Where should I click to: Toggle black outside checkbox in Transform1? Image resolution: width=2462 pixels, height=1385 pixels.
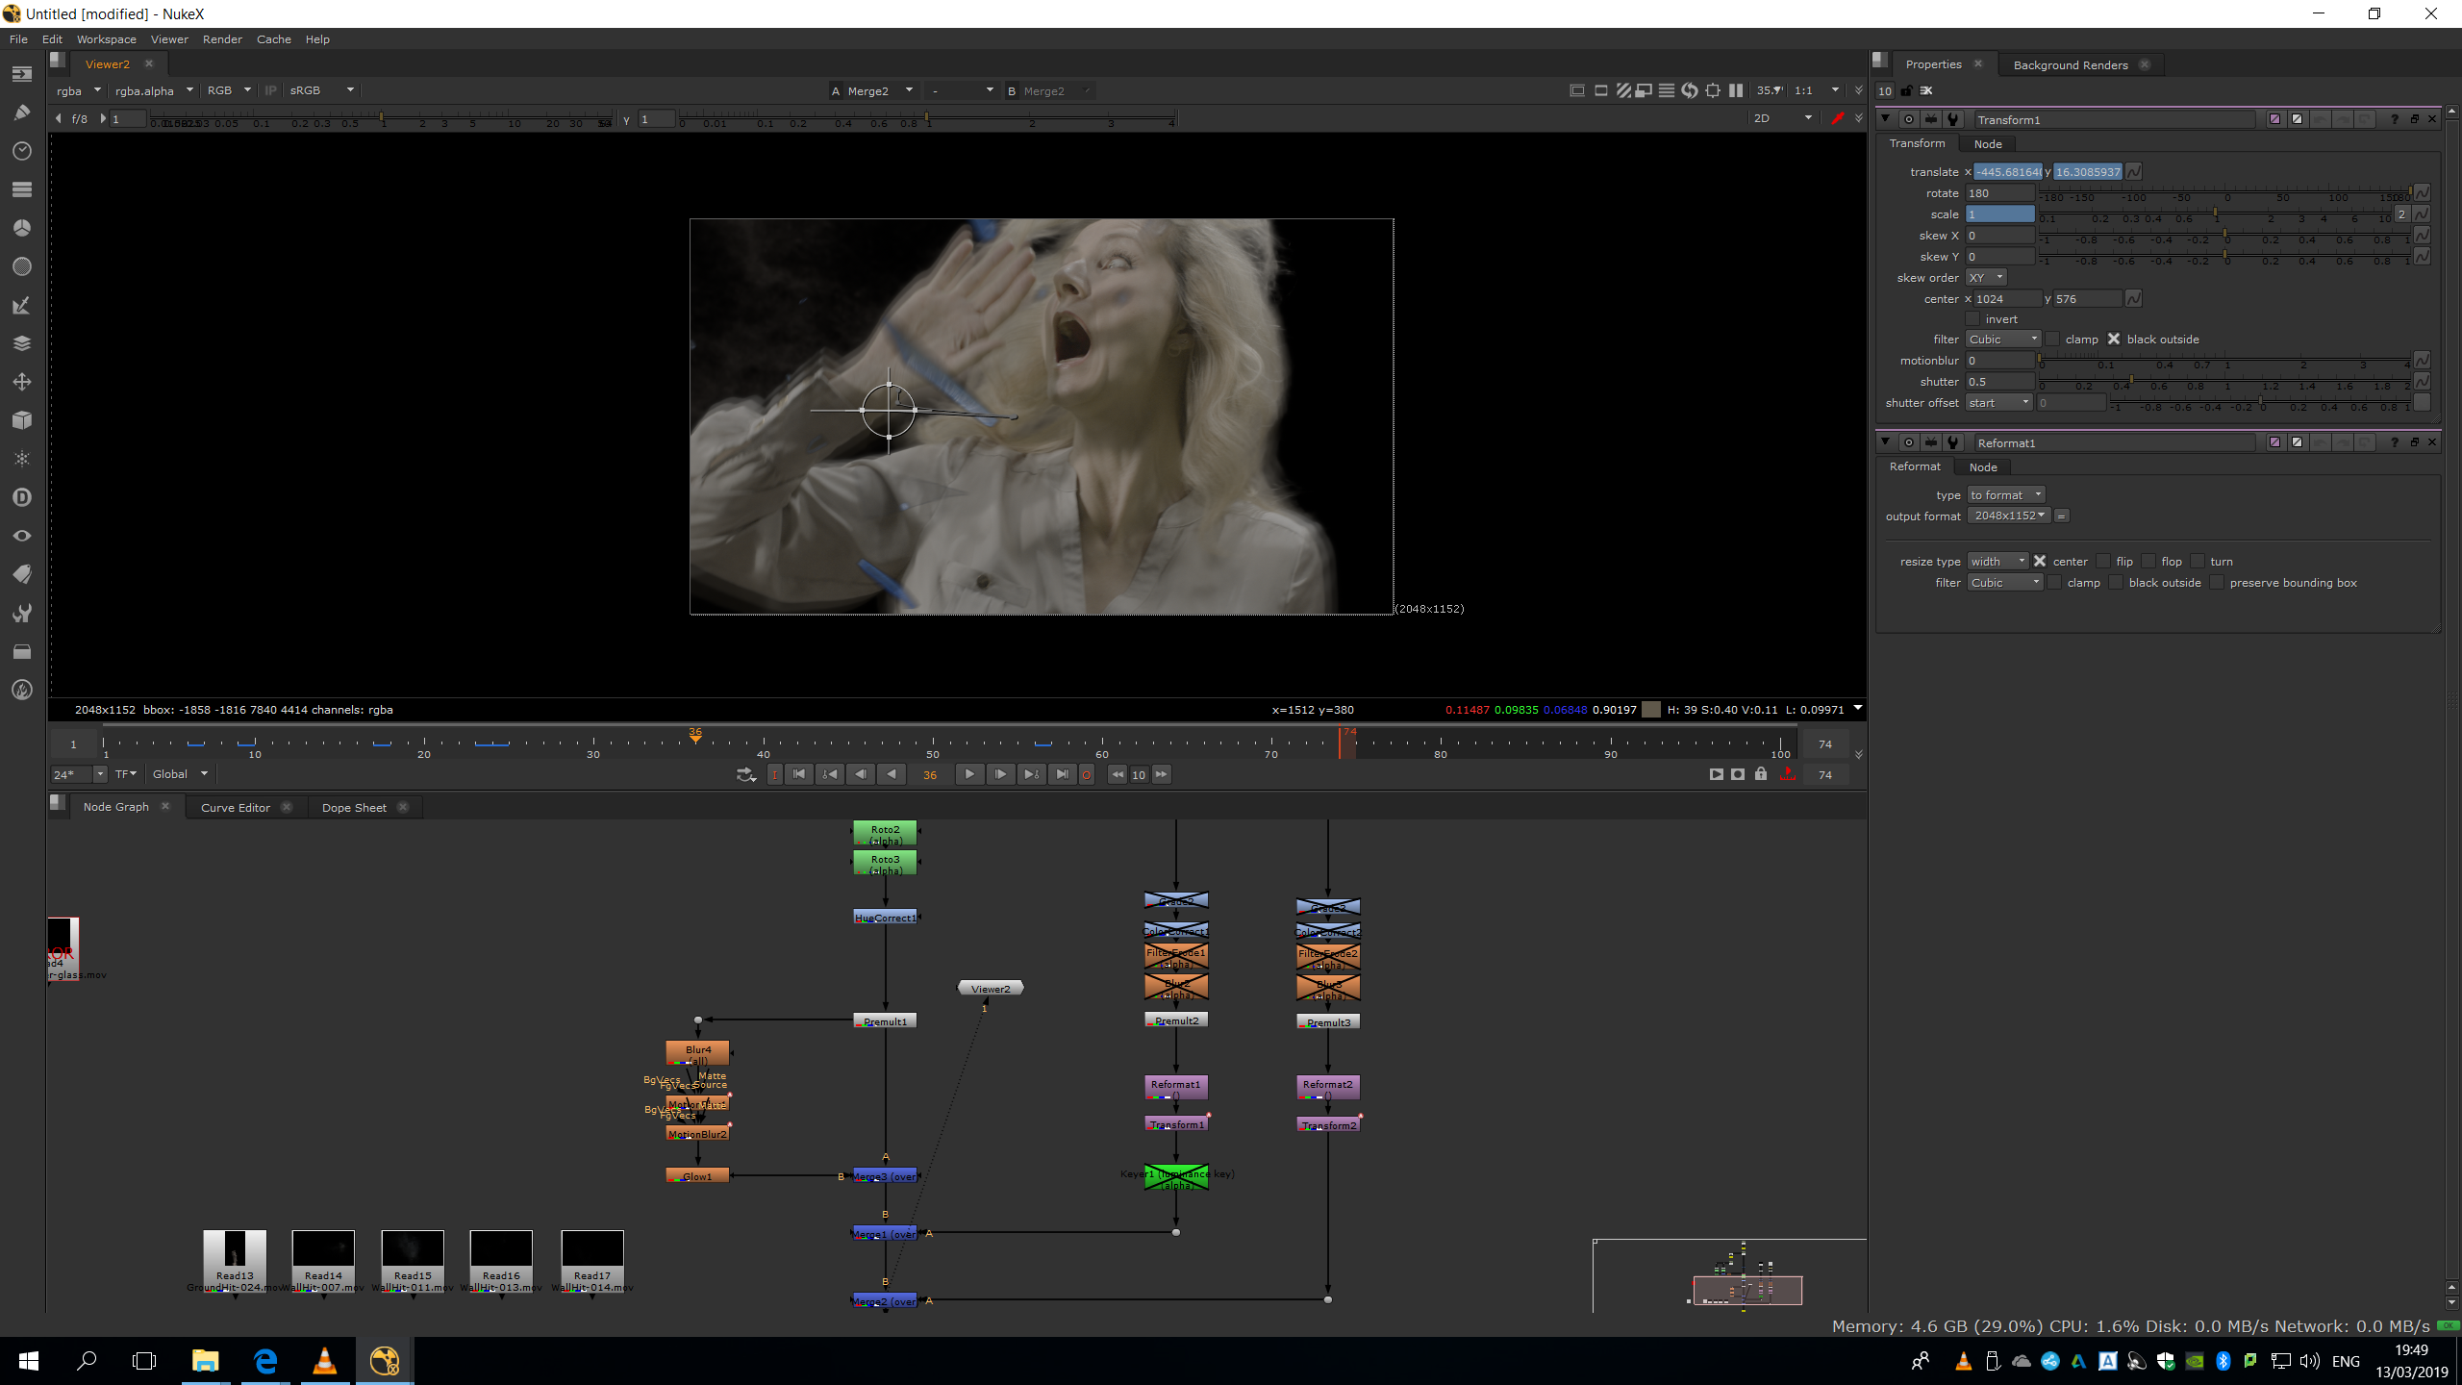(x=2114, y=340)
